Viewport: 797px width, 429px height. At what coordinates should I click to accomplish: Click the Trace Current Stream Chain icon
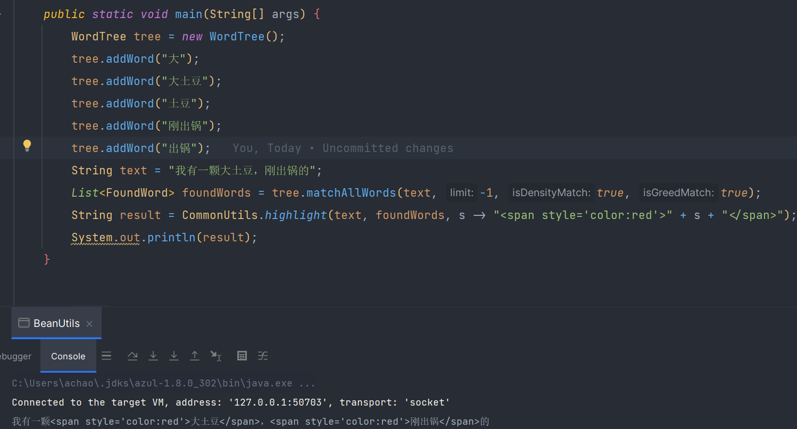(x=263, y=356)
